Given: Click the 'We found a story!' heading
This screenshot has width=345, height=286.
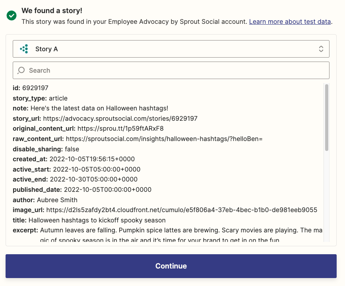Looking at the screenshot, I should coord(52,11).
